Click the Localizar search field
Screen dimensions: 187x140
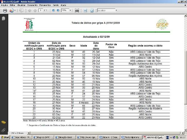(x=106, y=10)
